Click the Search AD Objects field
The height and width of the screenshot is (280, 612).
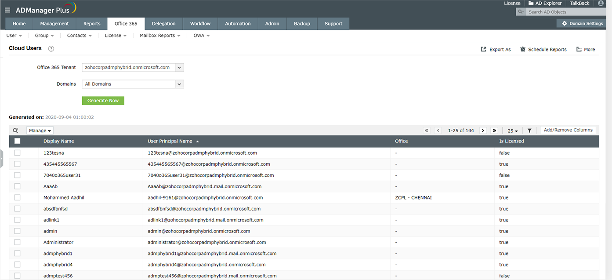pyautogui.click(x=564, y=12)
